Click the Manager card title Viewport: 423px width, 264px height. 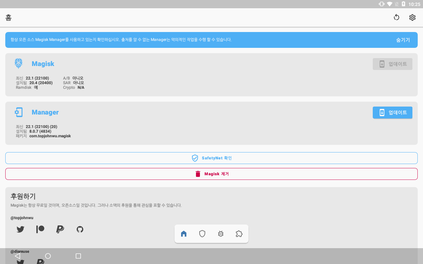tap(45, 112)
